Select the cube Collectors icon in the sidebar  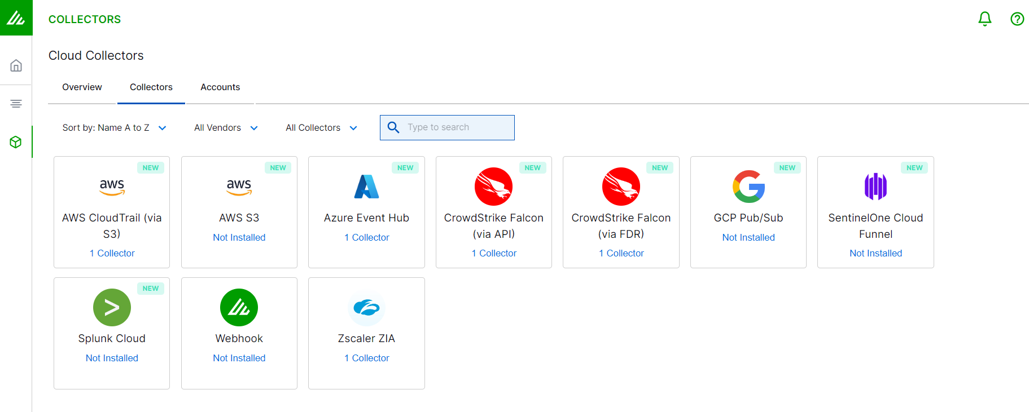tap(16, 142)
